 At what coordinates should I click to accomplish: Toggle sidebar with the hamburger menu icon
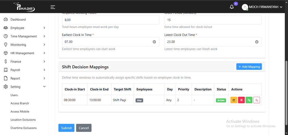[53, 7]
